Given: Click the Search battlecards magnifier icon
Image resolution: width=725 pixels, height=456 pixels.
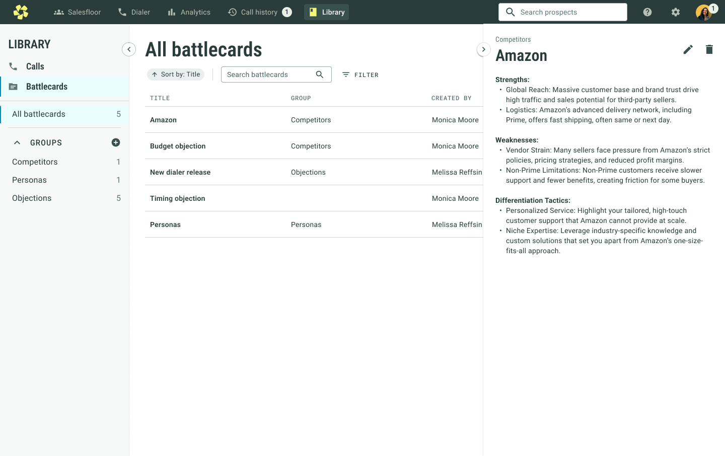Looking at the screenshot, I should 320,74.
